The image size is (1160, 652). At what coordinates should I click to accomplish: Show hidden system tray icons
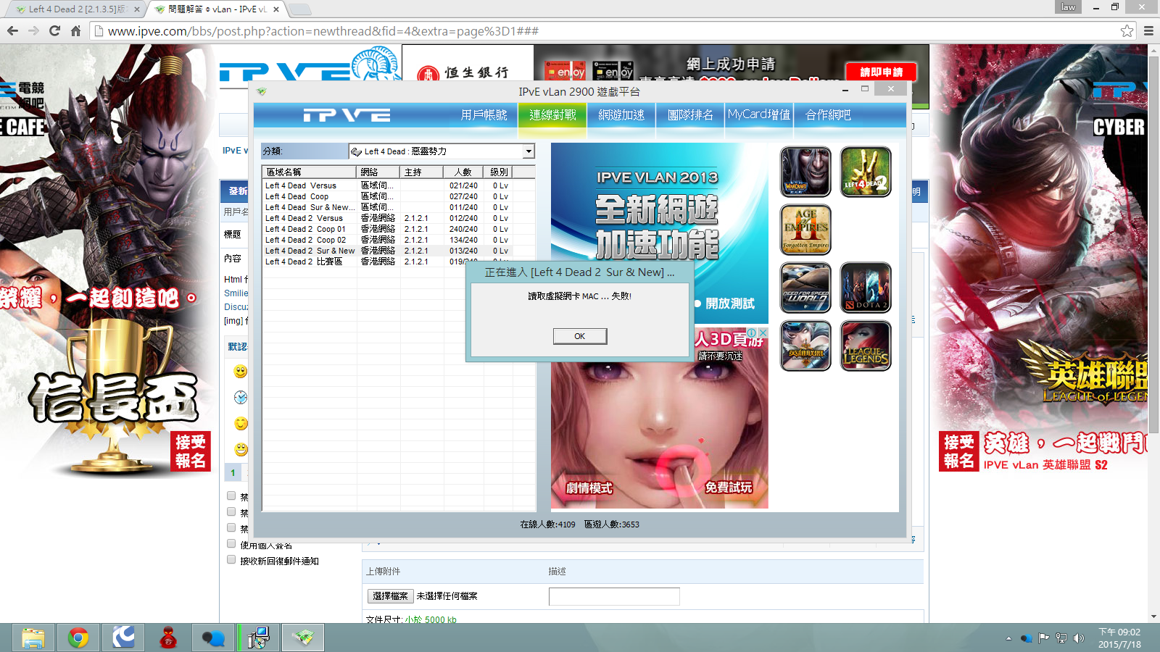click(1008, 638)
